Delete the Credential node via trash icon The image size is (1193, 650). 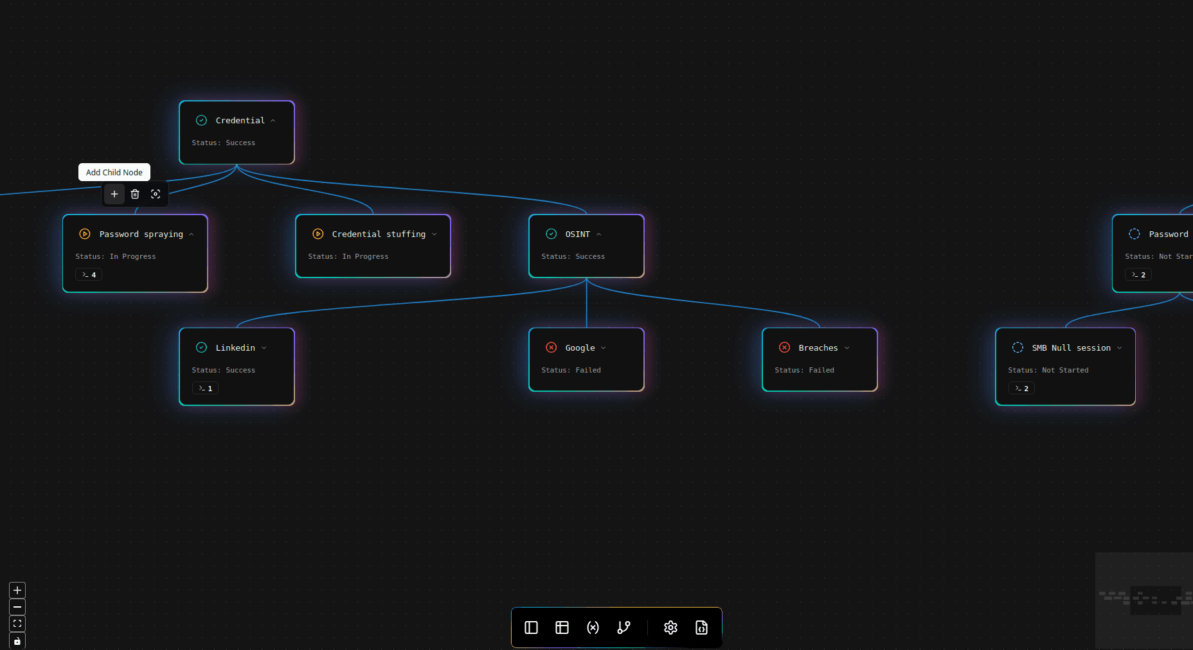(135, 194)
